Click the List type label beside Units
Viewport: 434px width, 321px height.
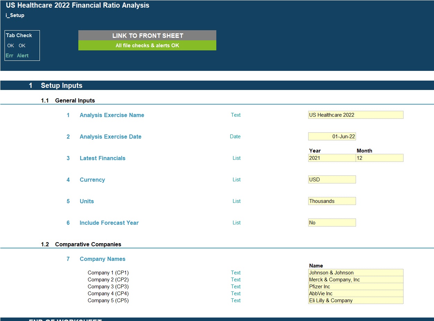pyautogui.click(x=237, y=201)
